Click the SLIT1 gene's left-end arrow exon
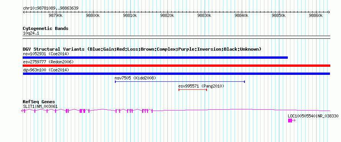341x142 pixels. click(23, 111)
